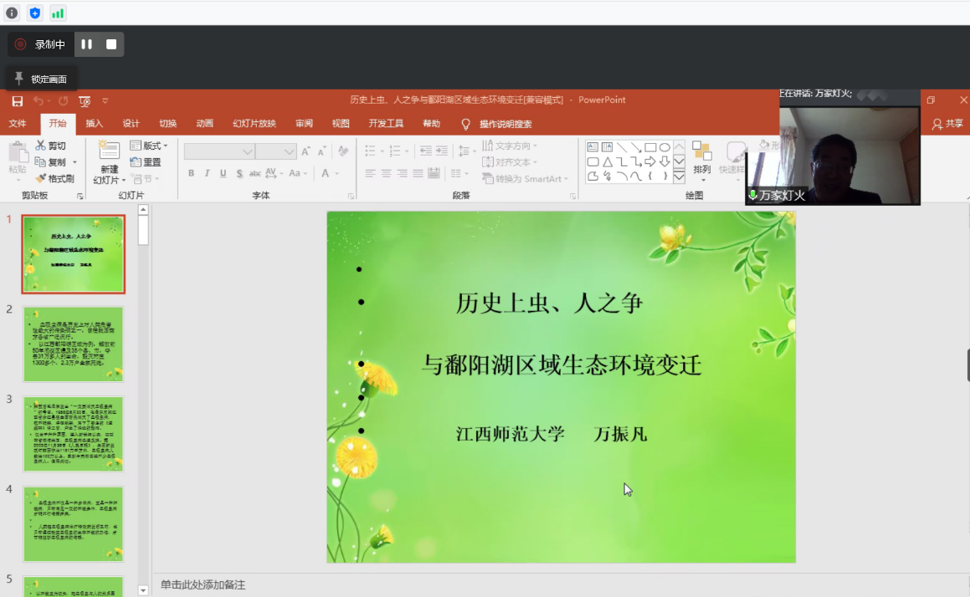Viewport: 970px width, 597px height.
Task: Click the lightbulb Tell Me search icon
Action: 466,124
